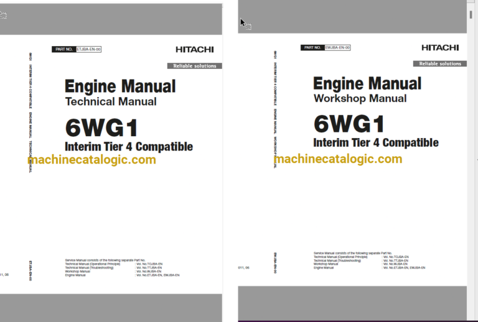Click 'Interim Tier 4 Compatible' on right cover
This screenshot has width=478, height=322.
coord(376,143)
